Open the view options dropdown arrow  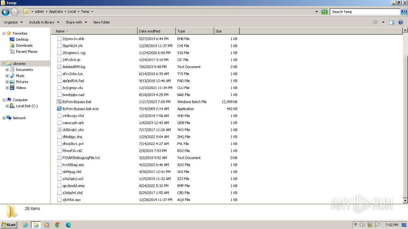coord(383,22)
